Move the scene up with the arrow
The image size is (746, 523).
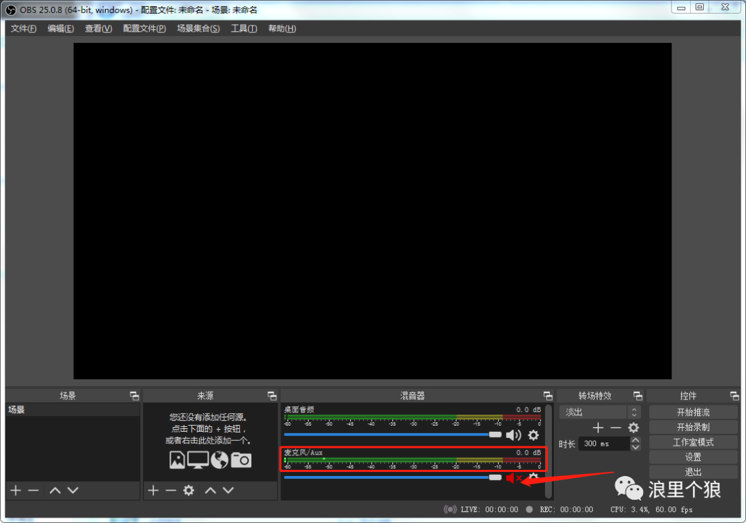coord(55,490)
